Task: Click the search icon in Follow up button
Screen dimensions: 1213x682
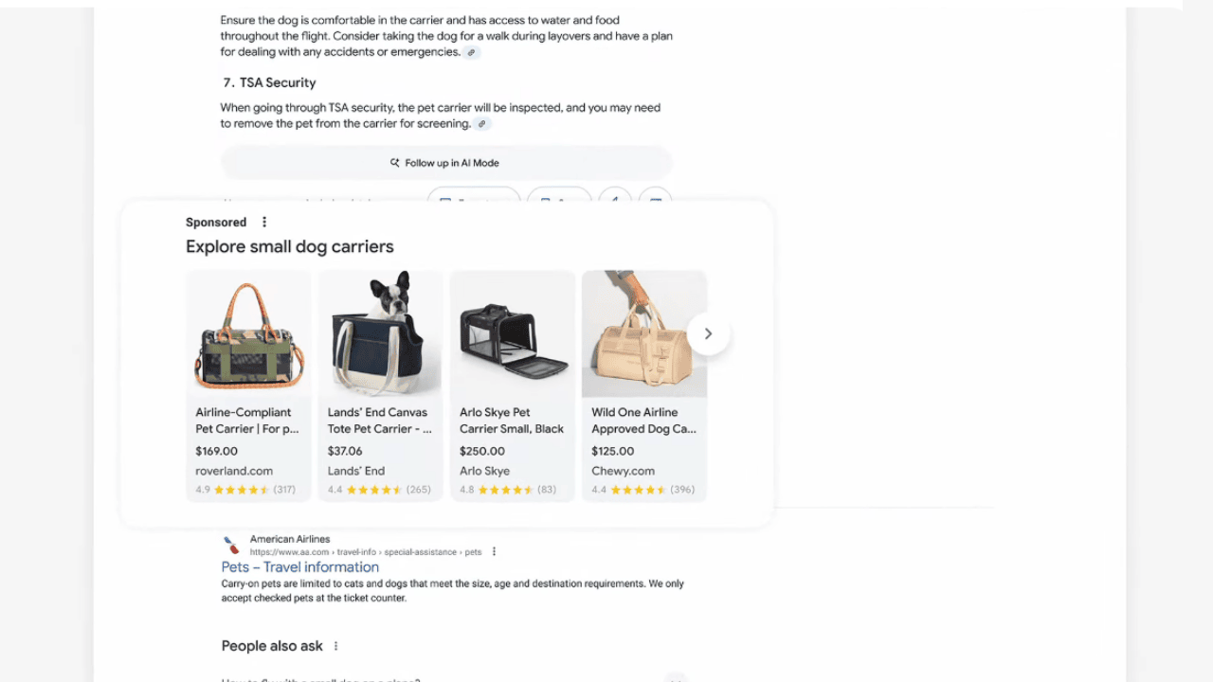Action: click(x=395, y=163)
